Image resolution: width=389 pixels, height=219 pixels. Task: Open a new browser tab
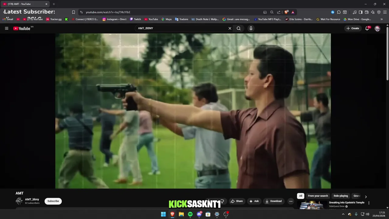click(x=54, y=4)
